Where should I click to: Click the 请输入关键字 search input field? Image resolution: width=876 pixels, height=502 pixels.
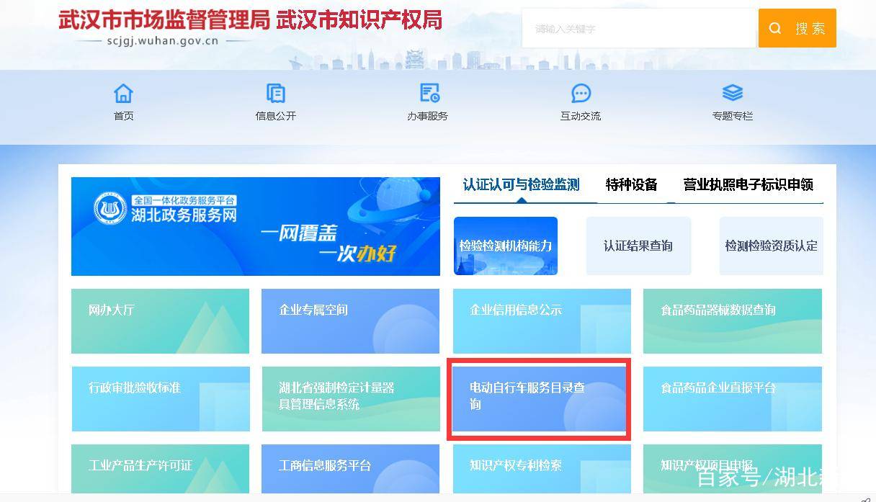[638, 29]
